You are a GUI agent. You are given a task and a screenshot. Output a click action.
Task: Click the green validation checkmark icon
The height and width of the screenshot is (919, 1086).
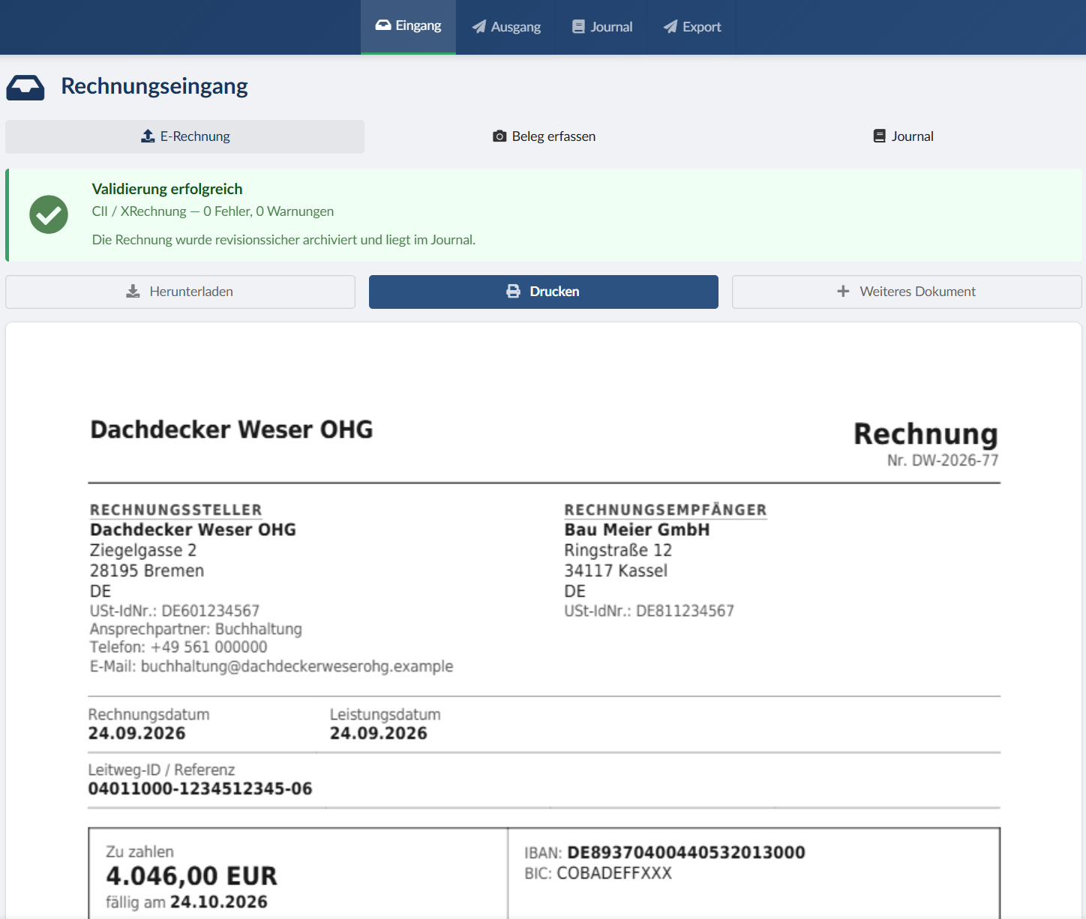click(x=49, y=214)
